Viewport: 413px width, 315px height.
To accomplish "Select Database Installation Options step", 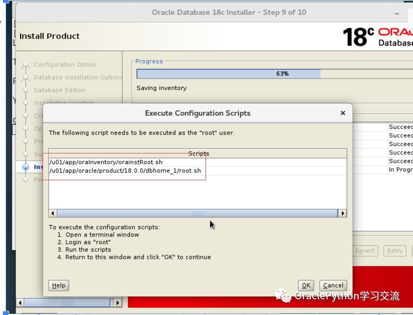I will click(78, 77).
